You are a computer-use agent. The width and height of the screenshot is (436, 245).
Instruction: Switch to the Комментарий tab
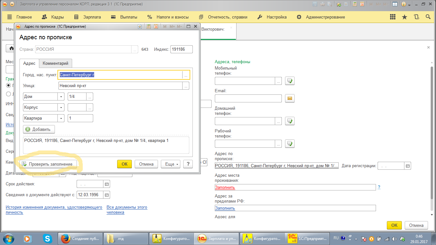56,63
